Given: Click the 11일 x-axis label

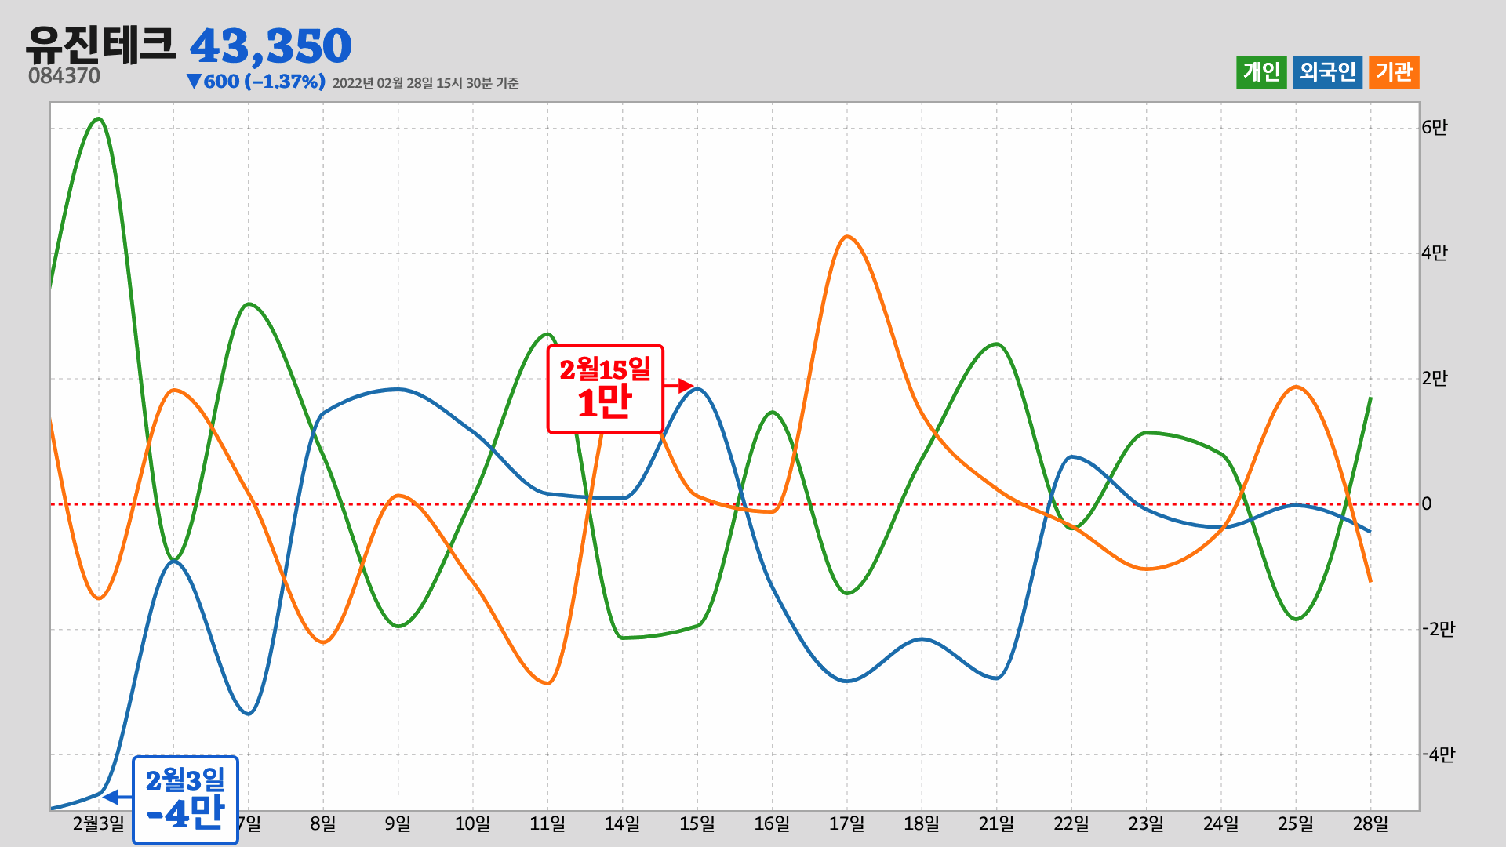Looking at the screenshot, I should point(547,823).
